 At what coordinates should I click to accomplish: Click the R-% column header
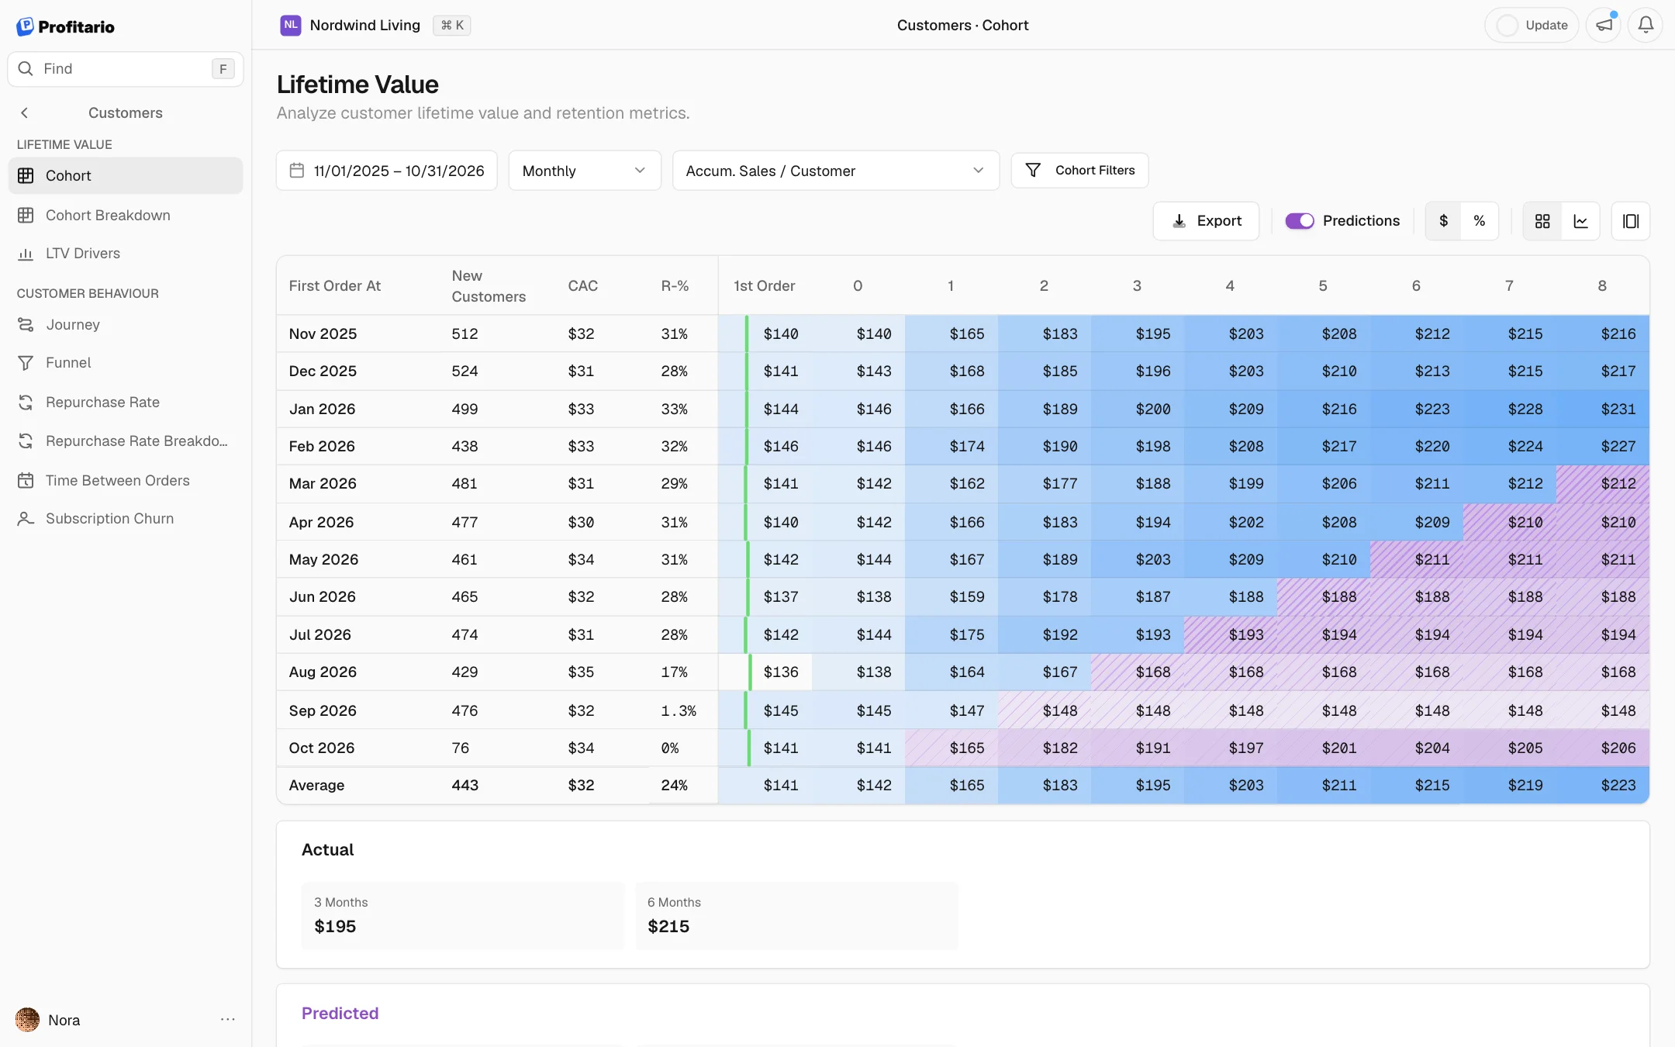(x=675, y=286)
